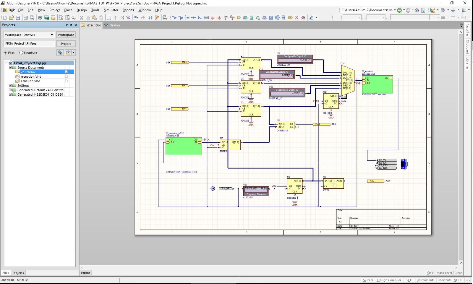The image size is (473, 284).
Task: Click the Cut scissors icon
Action: 82,18
